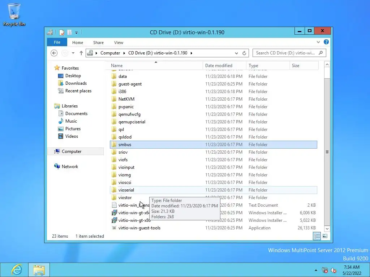Open the recent locations dropdown arrow
The height and width of the screenshot is (277, 370).
pyautogui.click(x=73, y=53)
